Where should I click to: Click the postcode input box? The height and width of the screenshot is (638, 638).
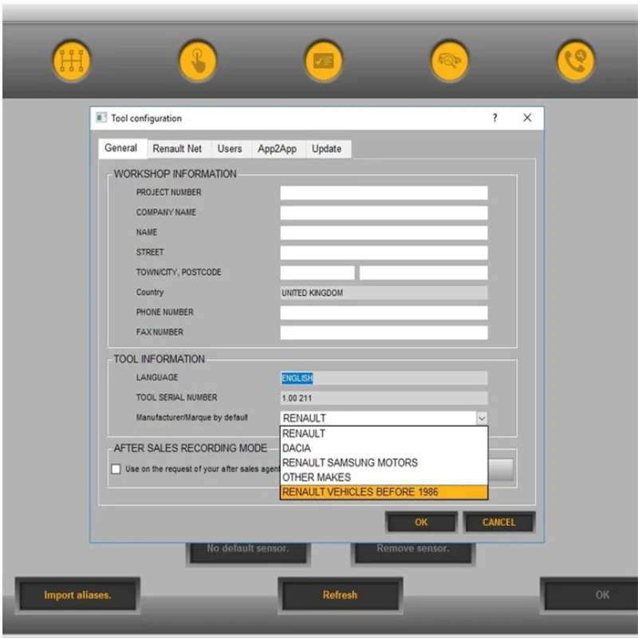423,273
